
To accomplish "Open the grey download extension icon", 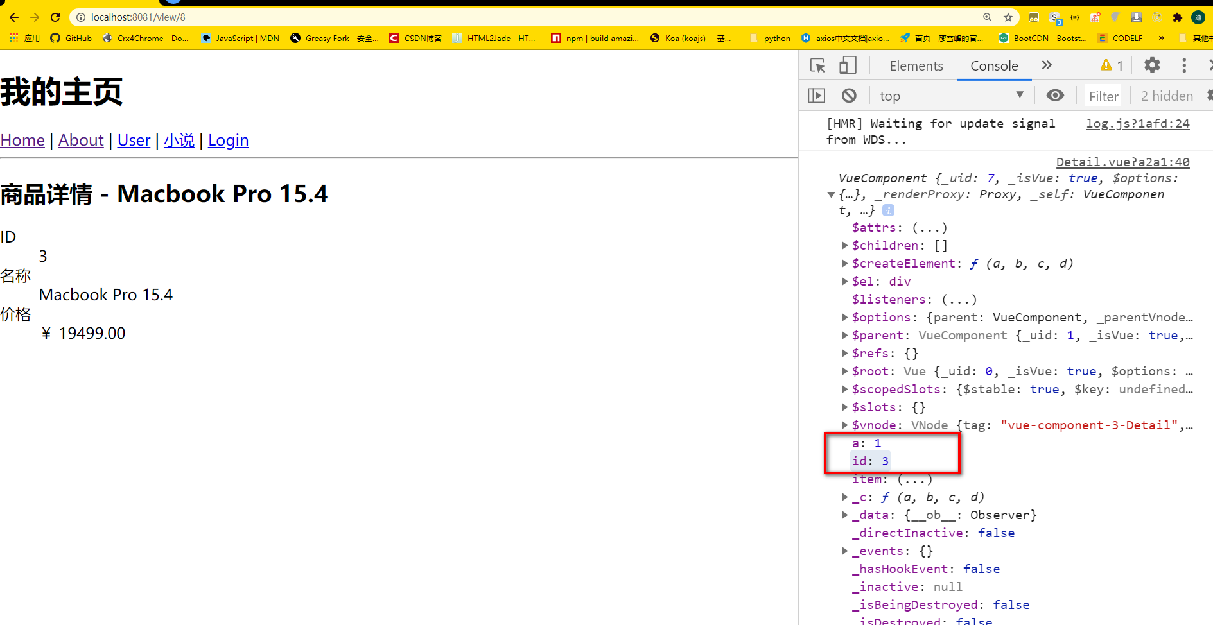I will 1137,17.
